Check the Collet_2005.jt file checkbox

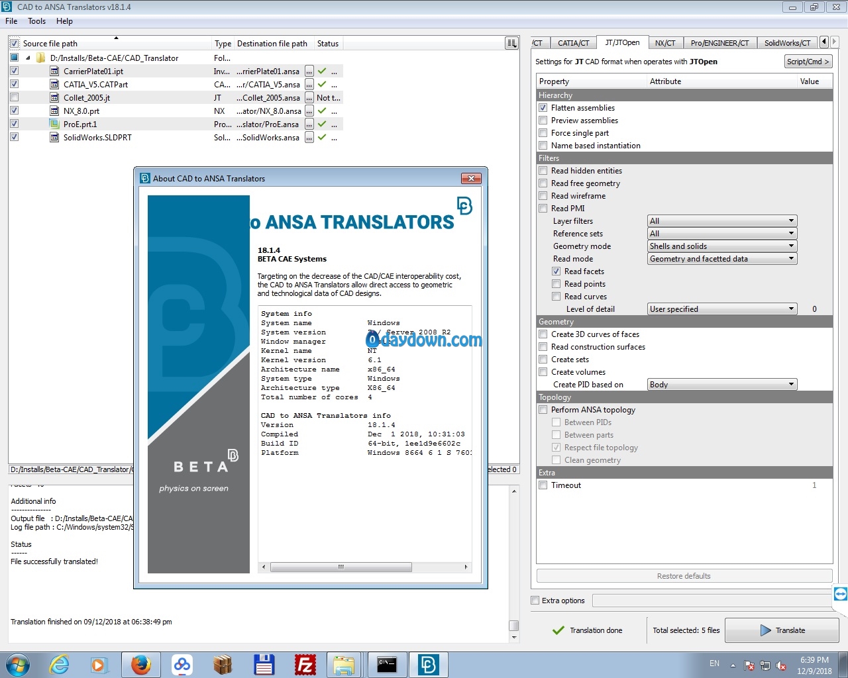click(14, 97)
